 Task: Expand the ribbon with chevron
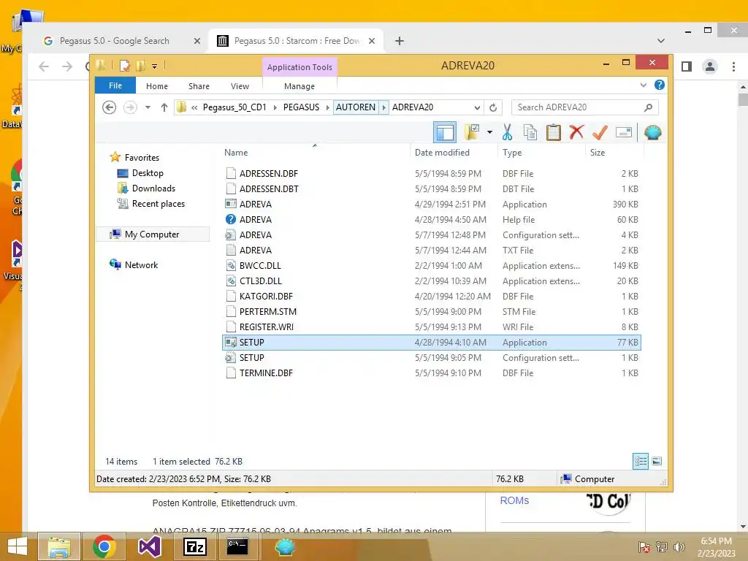644,85
